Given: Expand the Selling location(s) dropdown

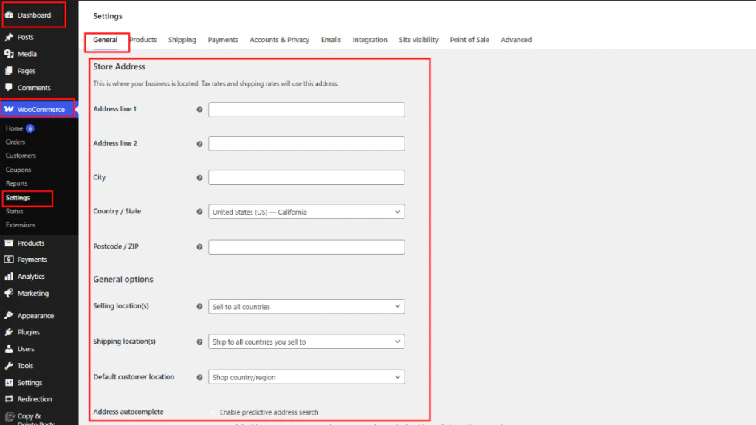Looking at the screenshot, I should [x=306, y=306].
